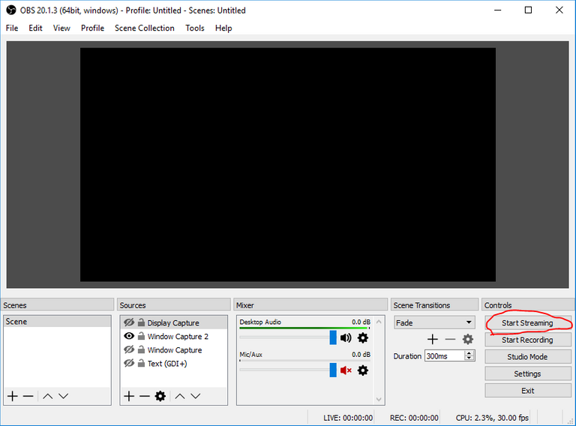The height and width of the screenshot is (426, 576).
Task: Open the Scene Collection menu
Action: (x=144, y=28)
